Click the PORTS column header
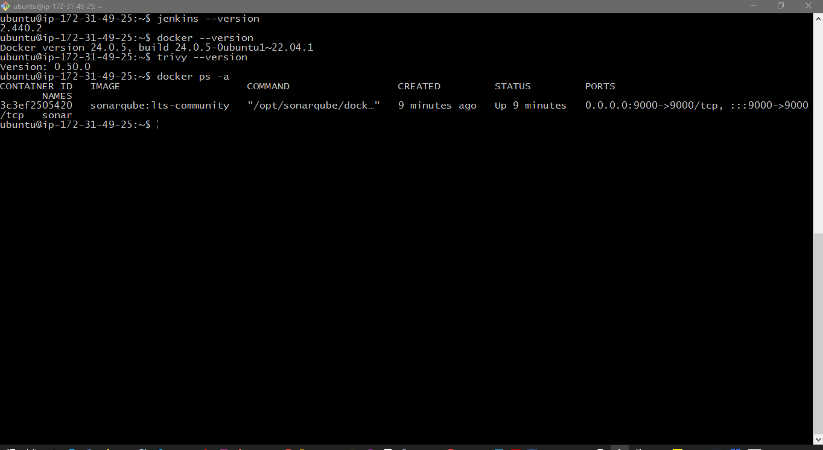The height and width of the screenshot is (450, 823). point(600,86)
